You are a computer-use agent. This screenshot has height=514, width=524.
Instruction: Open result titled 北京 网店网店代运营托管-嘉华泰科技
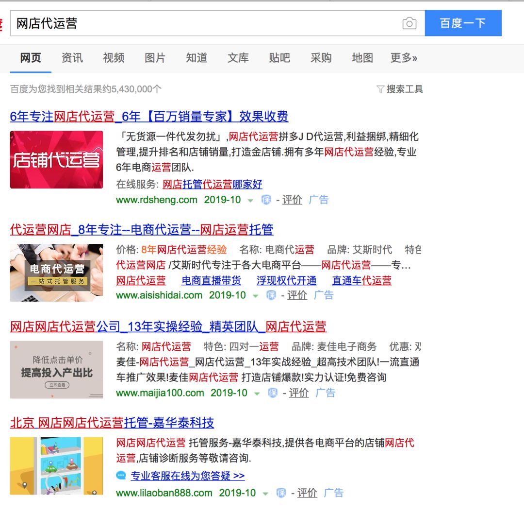click(112, 423)
